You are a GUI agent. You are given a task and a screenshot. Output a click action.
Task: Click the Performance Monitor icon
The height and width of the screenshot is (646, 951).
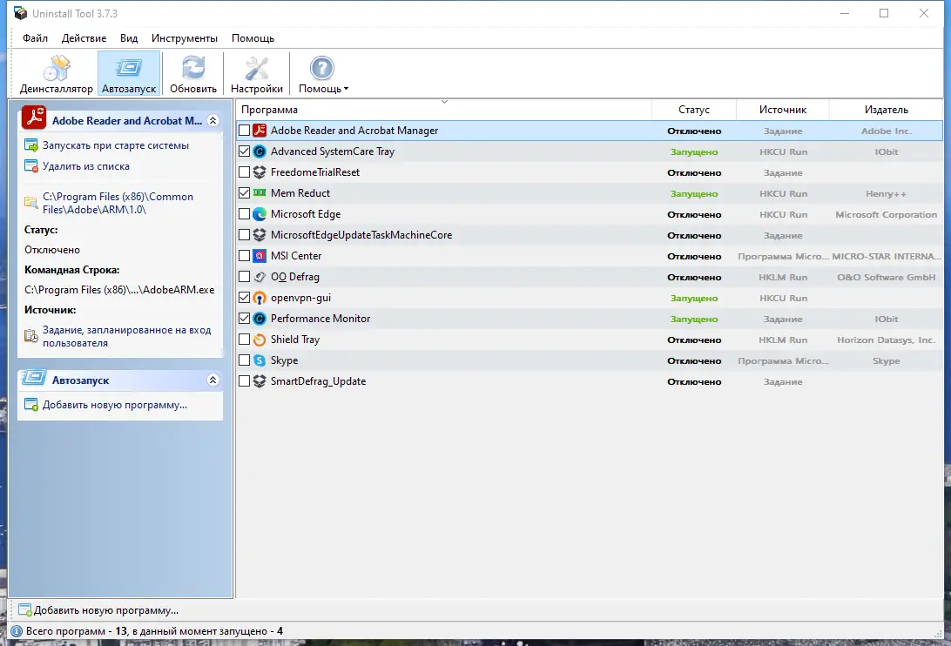click(x=260, y=319)
